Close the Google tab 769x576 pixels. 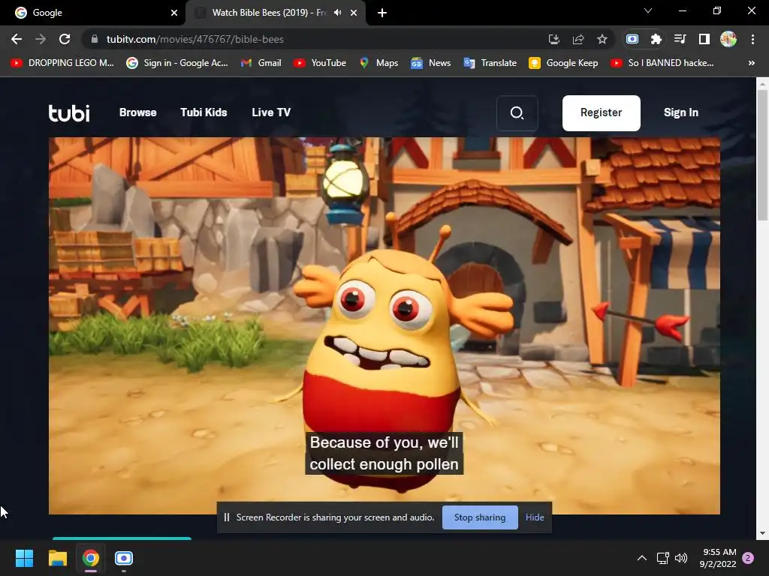[174, 13]
